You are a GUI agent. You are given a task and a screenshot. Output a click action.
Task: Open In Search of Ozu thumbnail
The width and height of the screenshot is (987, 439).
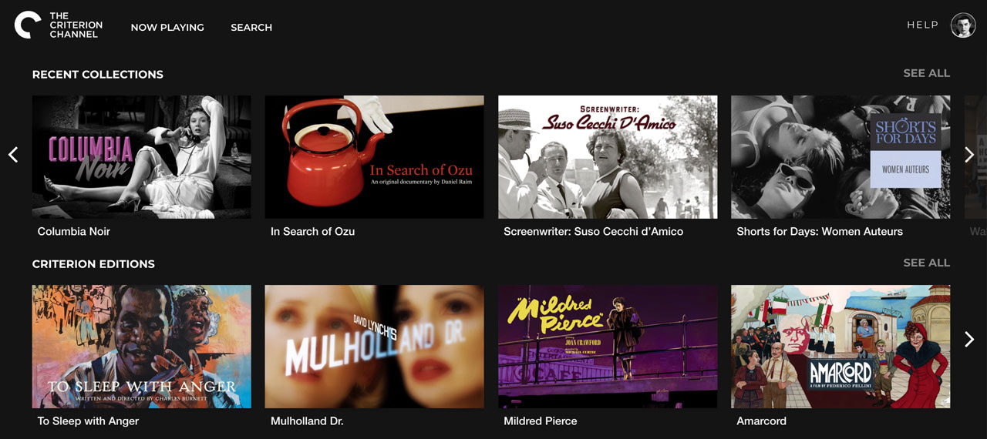374,157
